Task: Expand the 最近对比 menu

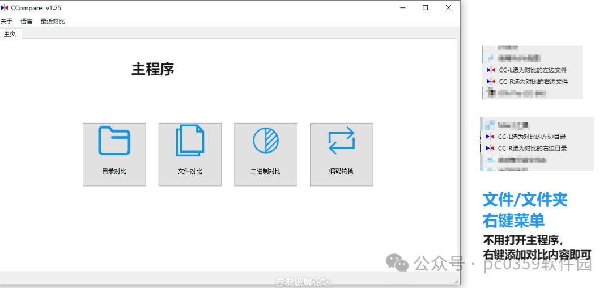Action: (x=53, y=22)
